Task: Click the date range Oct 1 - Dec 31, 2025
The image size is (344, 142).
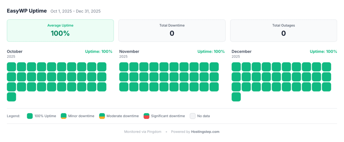Action: (76, 11)
